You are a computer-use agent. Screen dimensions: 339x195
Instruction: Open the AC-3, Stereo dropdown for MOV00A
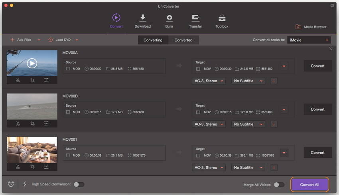coord(209,81)
